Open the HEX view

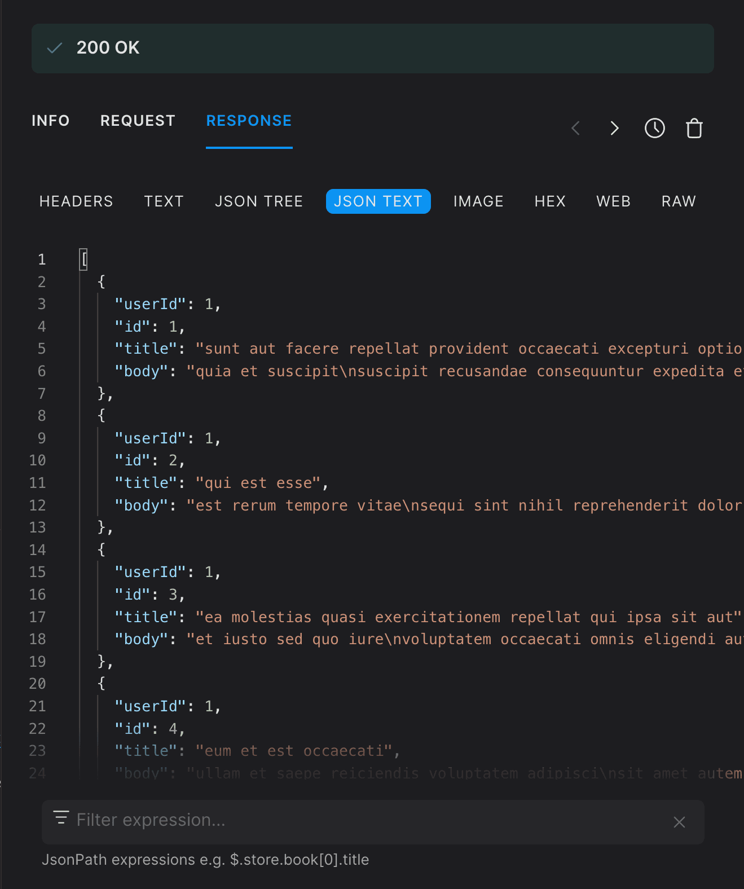[x=550, y=201]
